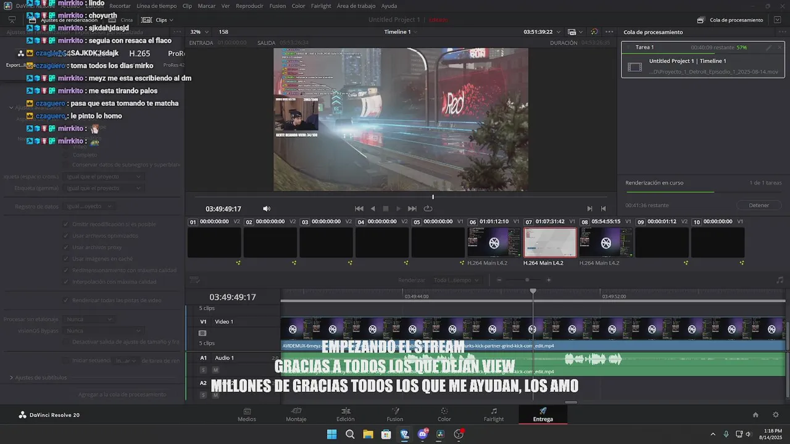
Task: Toggle Redimensionamiento con máxima calidad
Action: (x=66, y=270)
